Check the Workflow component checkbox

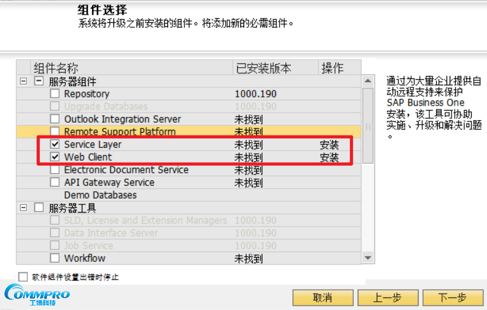pos(55,258)
